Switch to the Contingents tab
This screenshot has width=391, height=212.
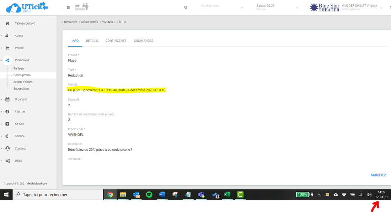coord(116,41)
